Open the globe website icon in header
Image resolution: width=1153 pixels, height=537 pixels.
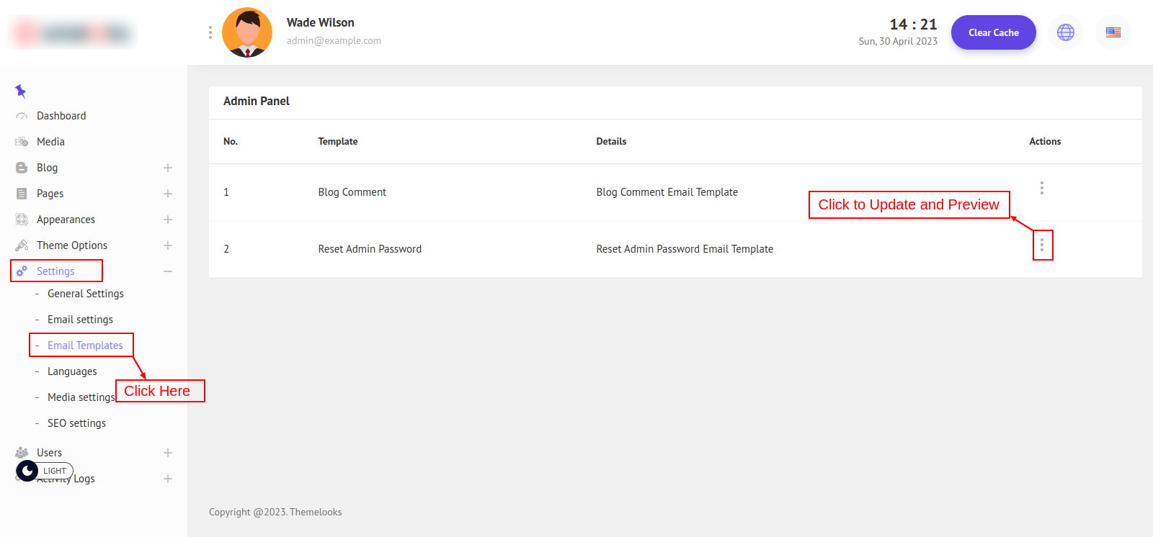[x=1065, y=32]
